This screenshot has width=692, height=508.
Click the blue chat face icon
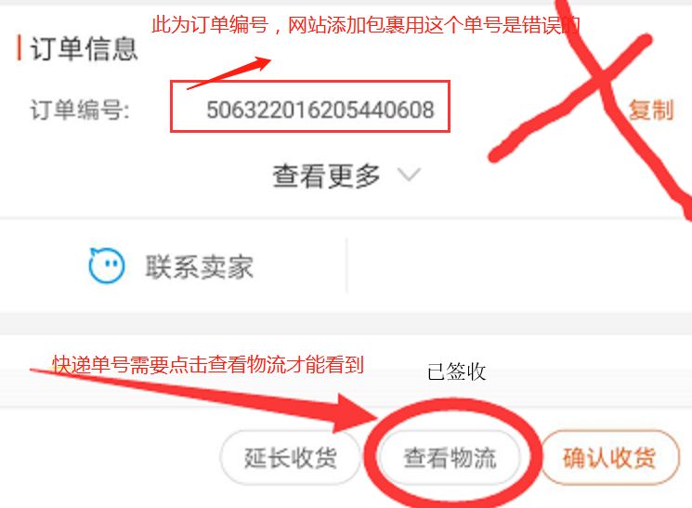107,265
